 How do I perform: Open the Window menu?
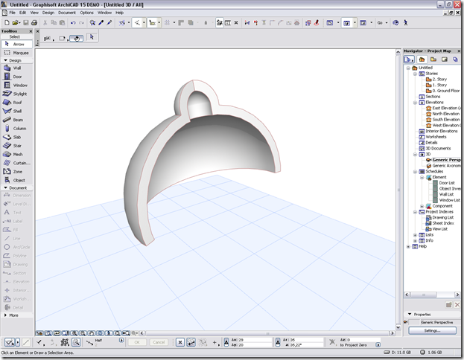[105, 13]
